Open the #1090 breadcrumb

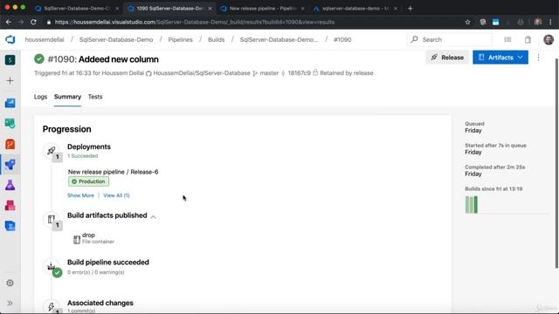(342, 39)
